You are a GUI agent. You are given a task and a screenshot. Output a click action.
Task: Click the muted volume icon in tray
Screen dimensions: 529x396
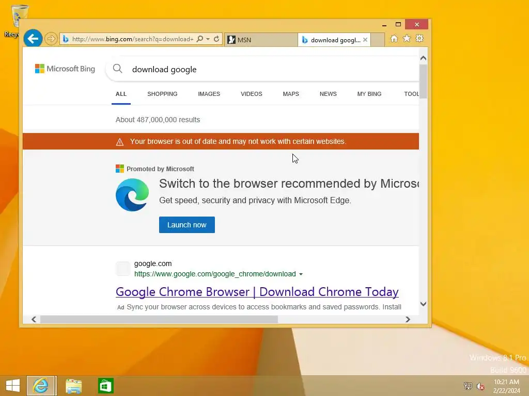click(x=480, y=386)
